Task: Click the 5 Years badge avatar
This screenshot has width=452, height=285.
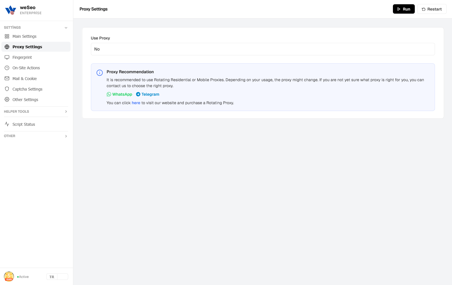Action: coord(9,276)
